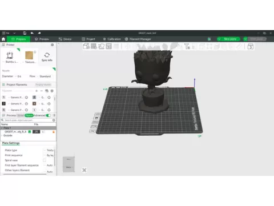Click the Slice plate button
The image size is (274, 206).
(230, 39)
